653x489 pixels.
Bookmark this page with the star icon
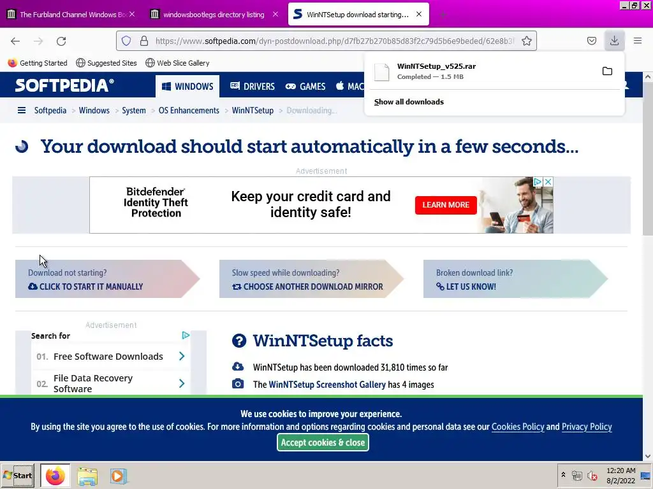[526, 41]
